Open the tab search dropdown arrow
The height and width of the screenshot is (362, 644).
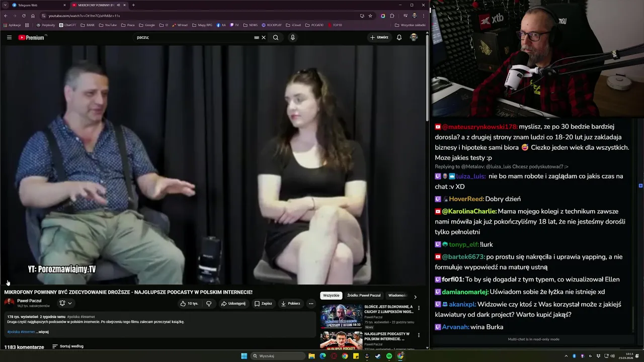[x=5, y=5]
